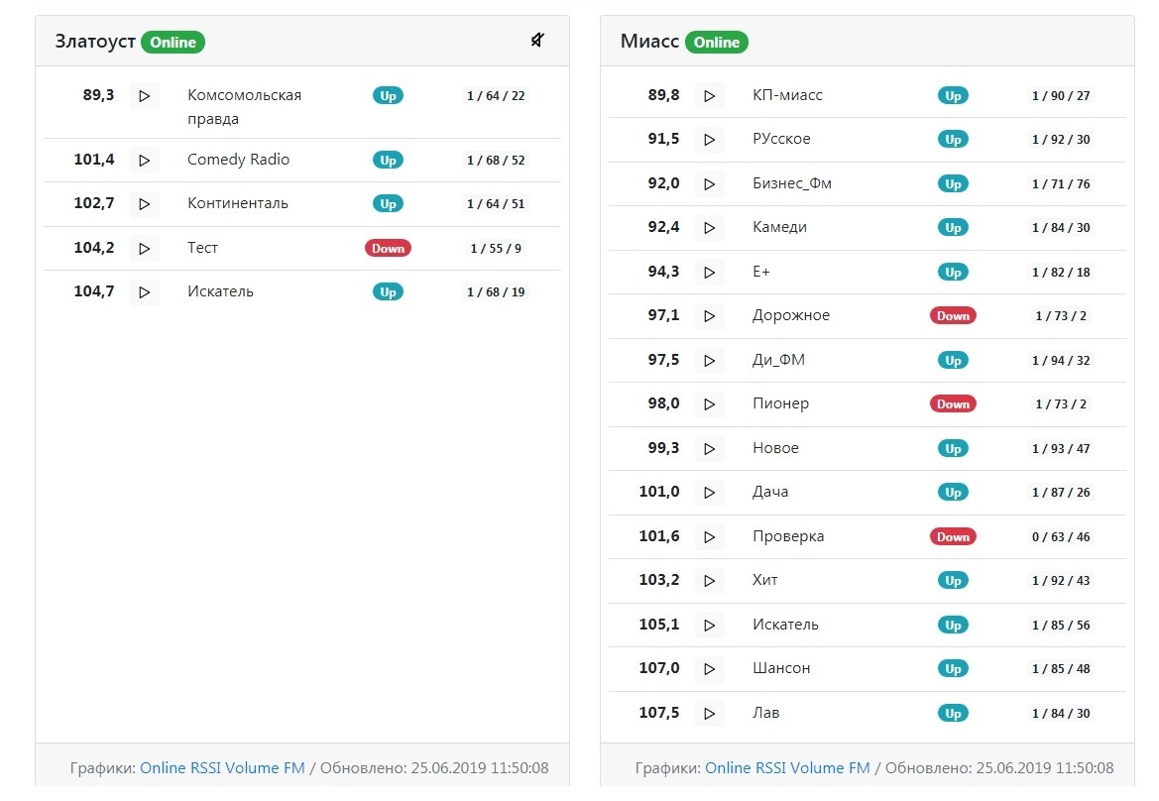Open Volume graph link in Миасс footer
This screenshot has width=1159, height=801.
click(807, 768)
